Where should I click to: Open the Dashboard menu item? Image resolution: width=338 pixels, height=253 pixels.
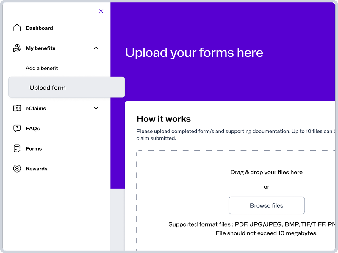pyautogui.click(x=39, y=28)
